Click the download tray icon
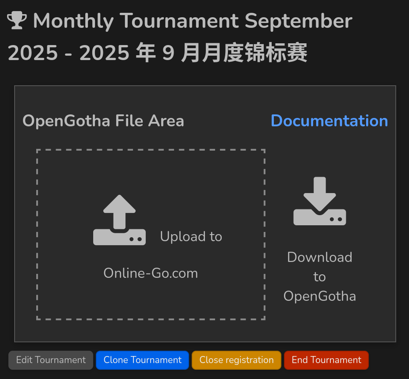Image resolution: width=409 pixels, height=379 pixels. [x=320, y=201]
